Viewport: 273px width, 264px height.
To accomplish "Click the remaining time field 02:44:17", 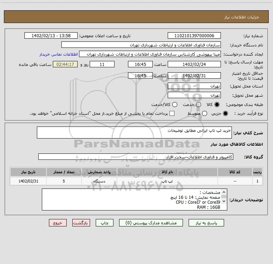I will (x=65, y=64).
